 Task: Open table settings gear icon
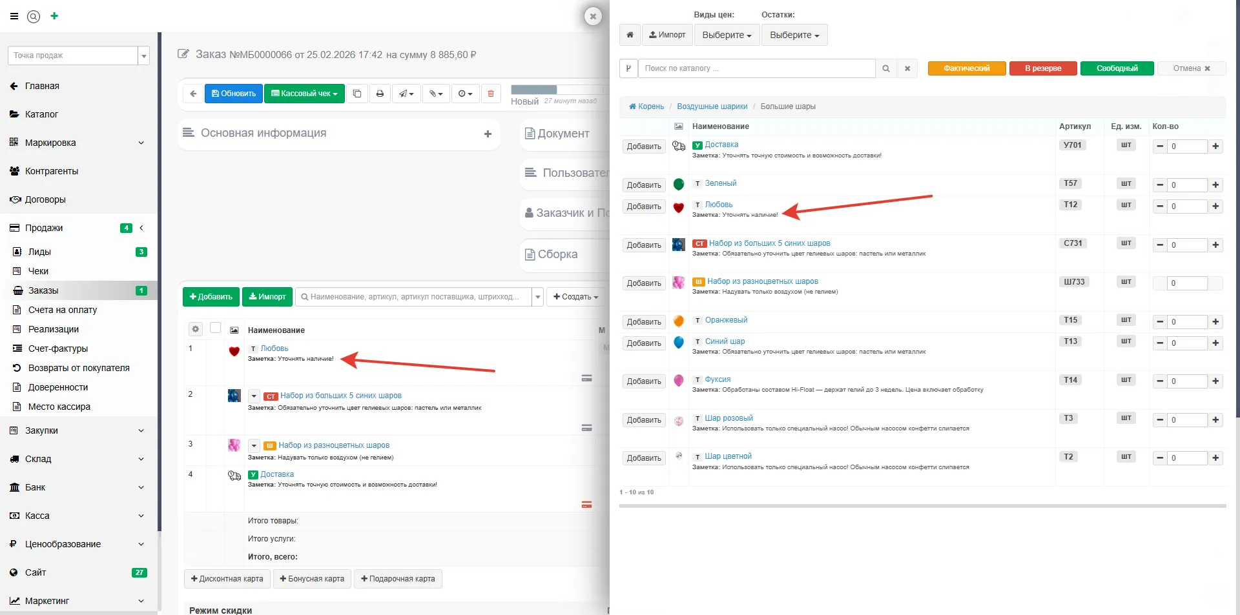click(195, 329)
